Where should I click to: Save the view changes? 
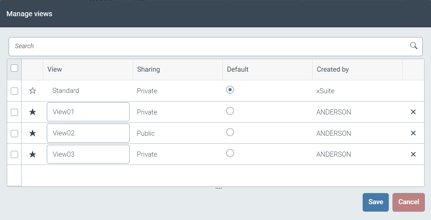click(376, 202)
